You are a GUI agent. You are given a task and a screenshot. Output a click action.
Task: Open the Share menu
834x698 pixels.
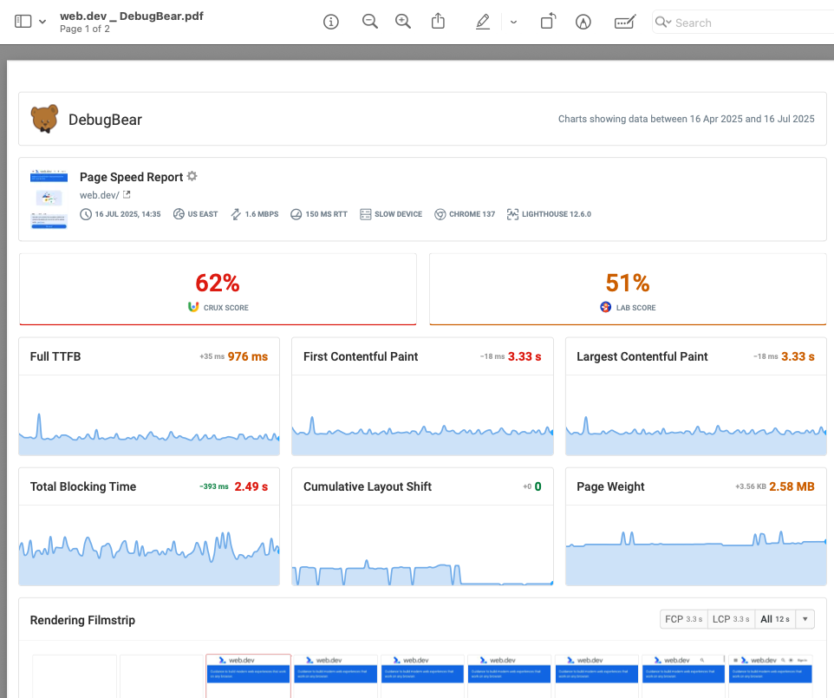pos(439,22)
